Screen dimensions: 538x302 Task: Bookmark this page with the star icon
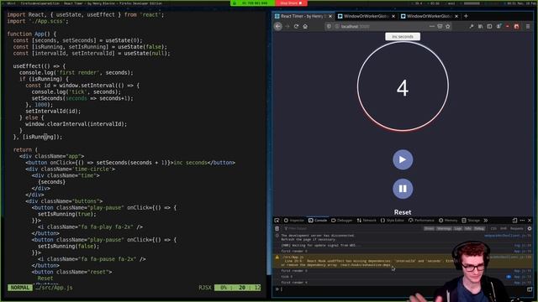pos(448,26)
